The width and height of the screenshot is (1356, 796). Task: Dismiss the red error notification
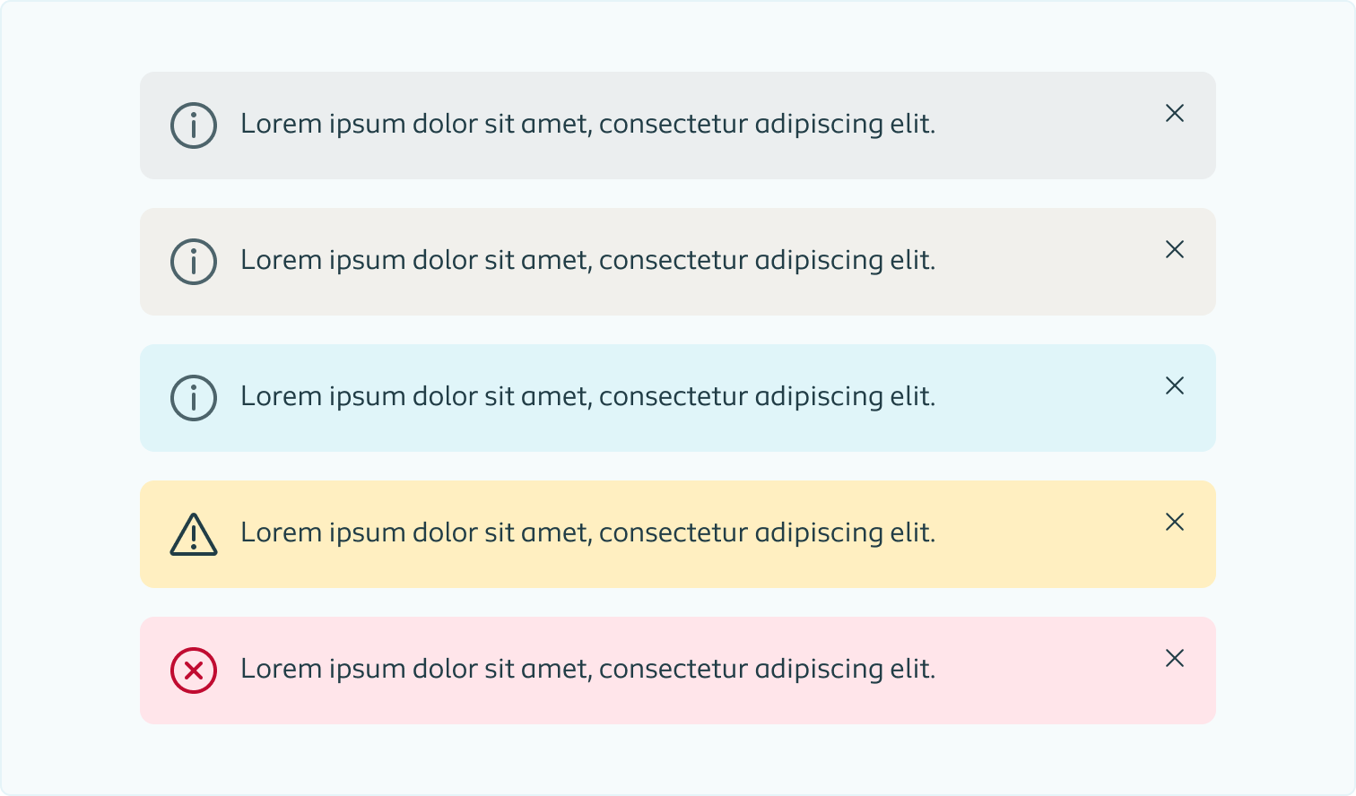pos(1175,658)
